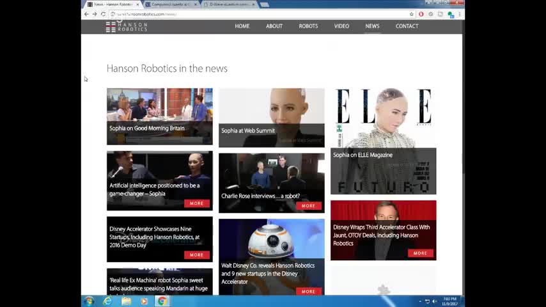Click the red Opera extension icon
Viewport: 546px width, 307px height.
pyautogui.click(x=421, y=14)
